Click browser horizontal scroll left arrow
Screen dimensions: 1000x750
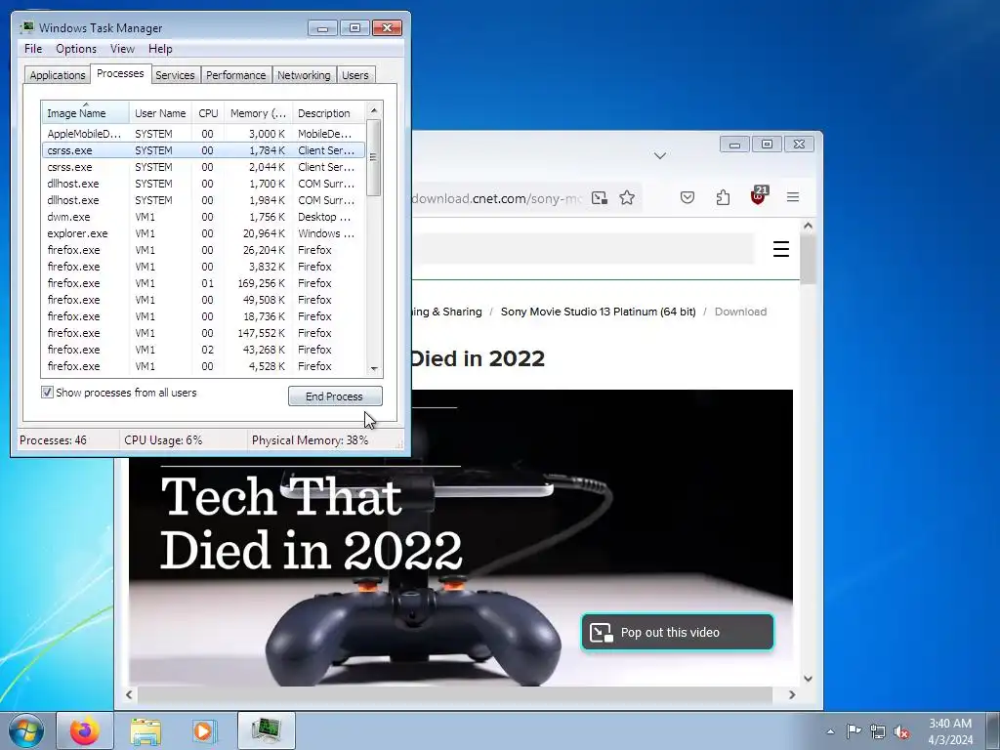pyautogui.click(x=130, y=694)
